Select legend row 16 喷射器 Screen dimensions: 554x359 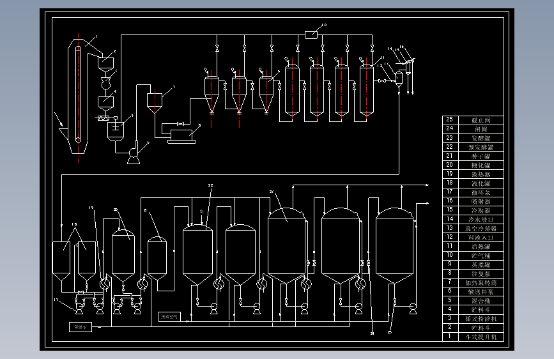tap(473, 201)
